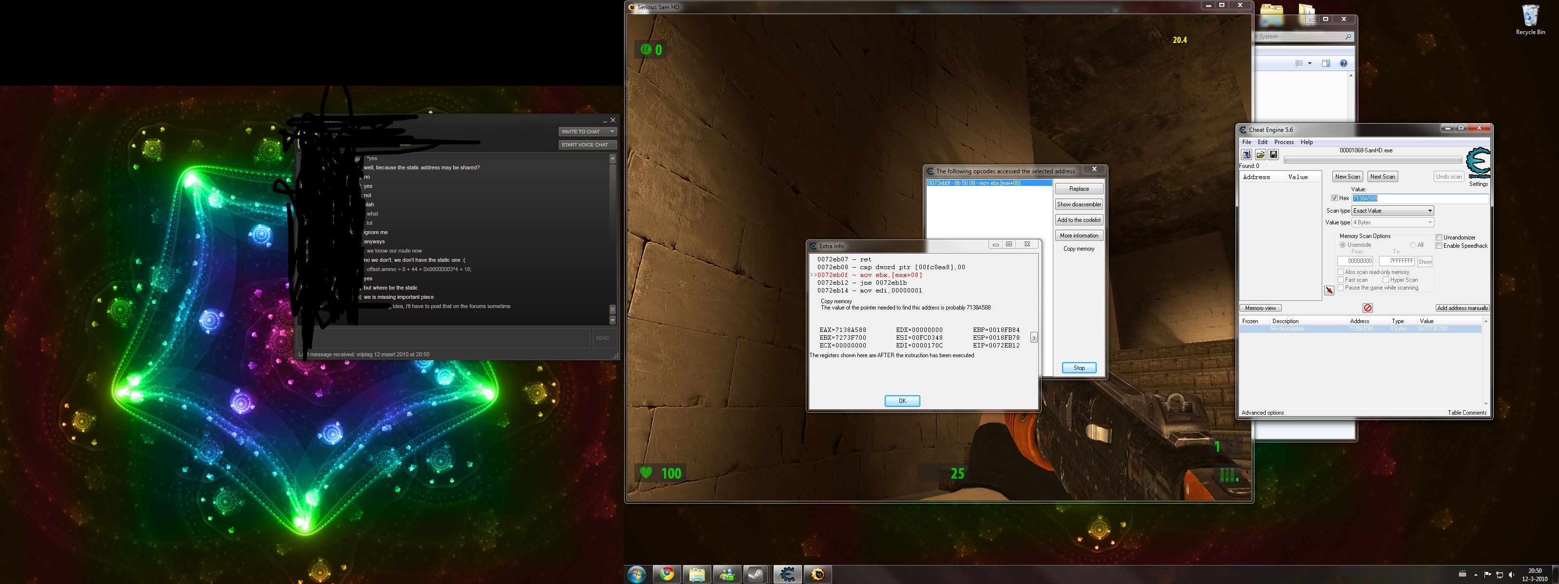Click the hex Value input field
This screenshot has height=584, width=1559.
click(1419, 198)
